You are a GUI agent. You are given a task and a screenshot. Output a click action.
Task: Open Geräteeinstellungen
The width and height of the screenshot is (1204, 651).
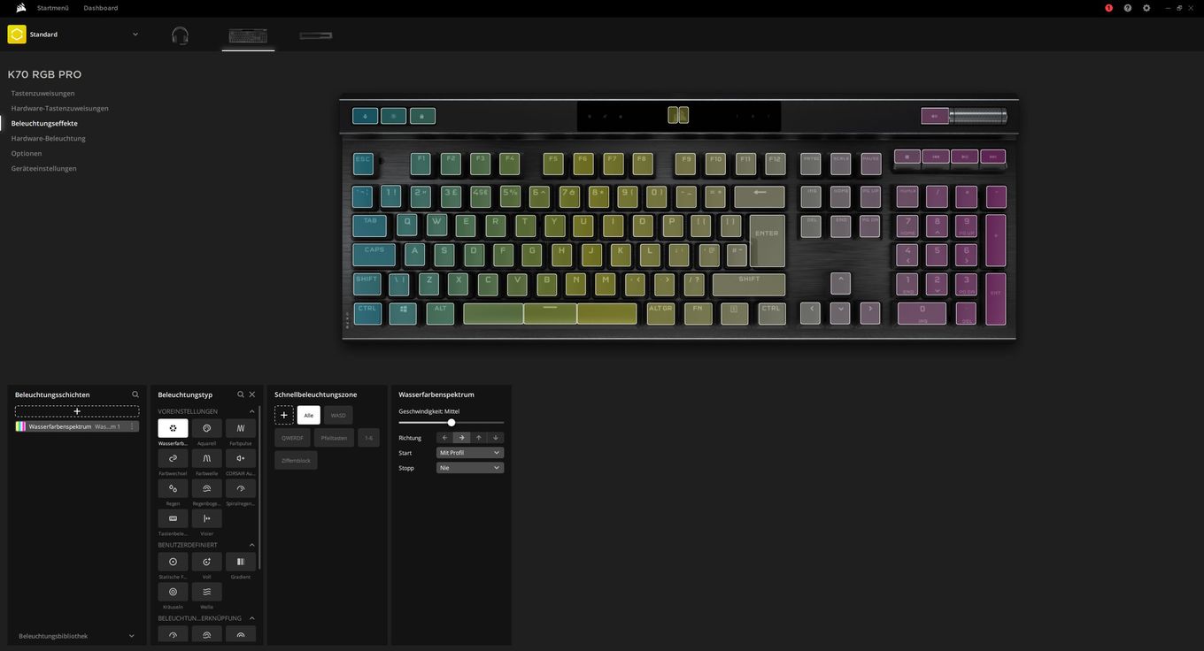43,168
